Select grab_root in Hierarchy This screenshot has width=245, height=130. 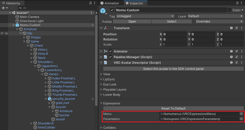(63, 103)
